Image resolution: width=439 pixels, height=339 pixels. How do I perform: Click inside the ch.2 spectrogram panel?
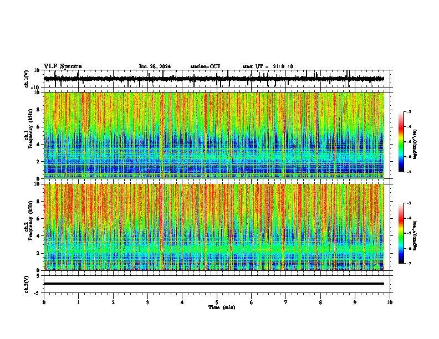click(214, 227)
